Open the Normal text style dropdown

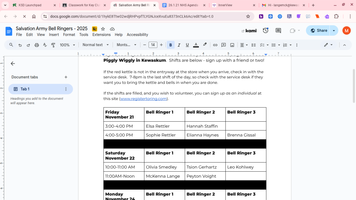[95, 45]
